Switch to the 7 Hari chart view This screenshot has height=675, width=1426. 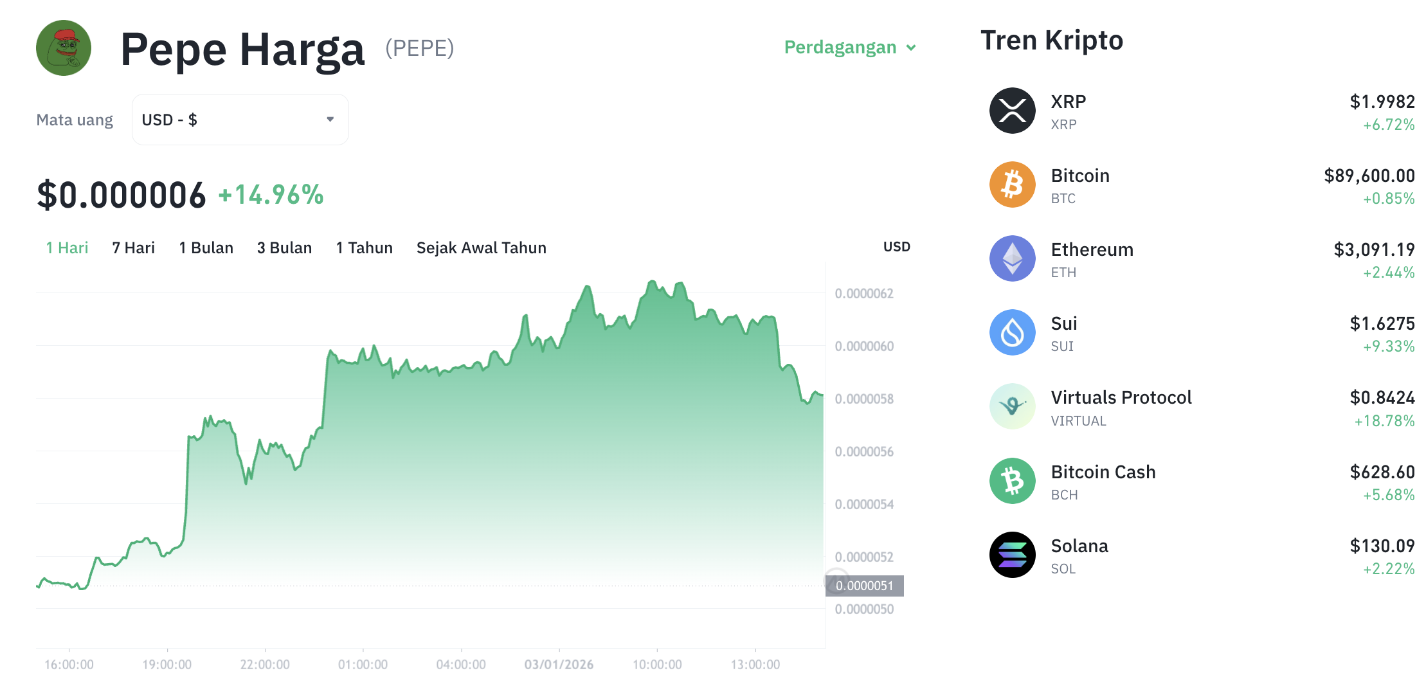coord(133,248)
